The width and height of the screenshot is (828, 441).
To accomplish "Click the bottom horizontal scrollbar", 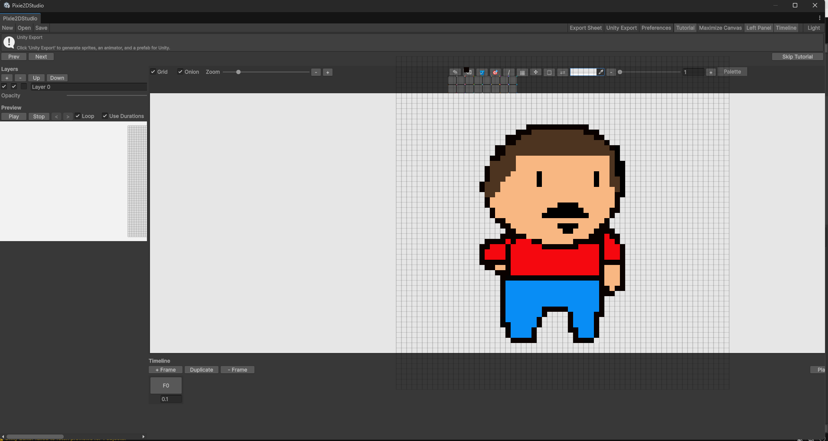I will tap(35, 437).
